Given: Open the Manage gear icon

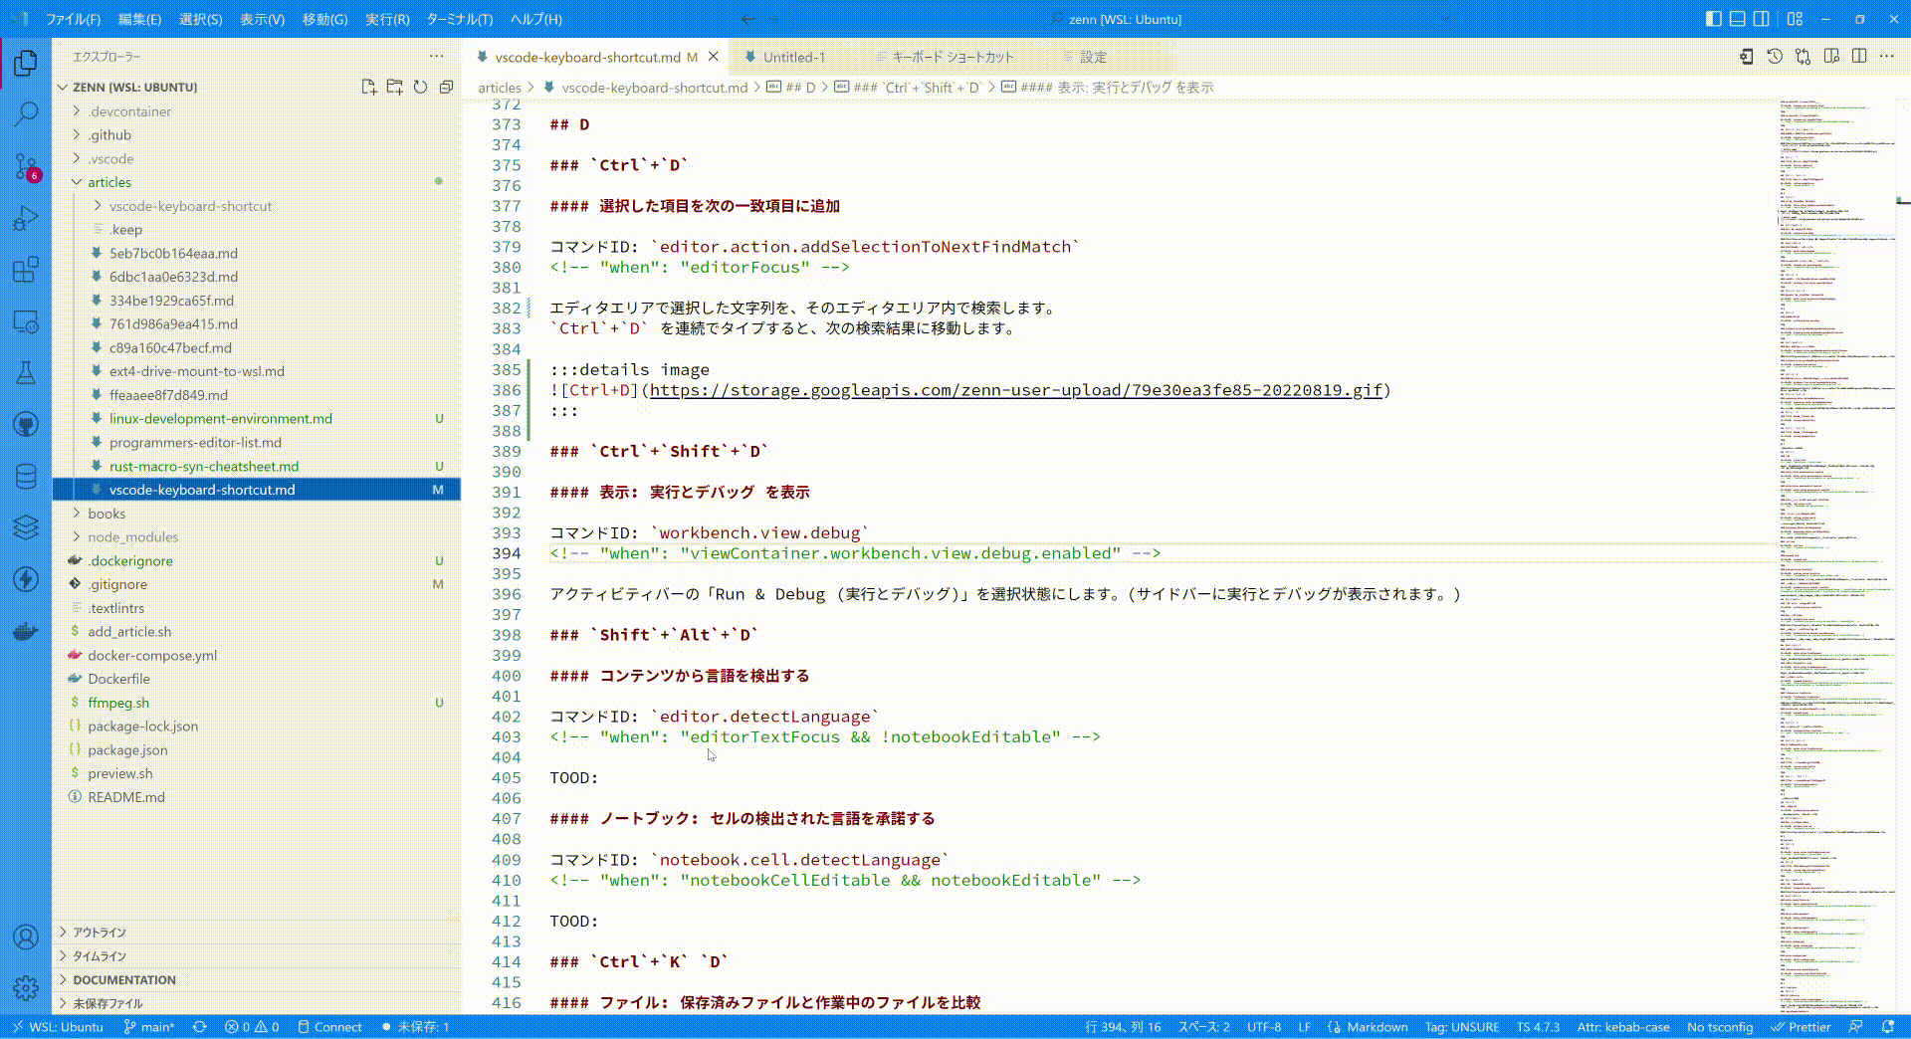Looking at the screenshot, I should click(x=26, y=987).
